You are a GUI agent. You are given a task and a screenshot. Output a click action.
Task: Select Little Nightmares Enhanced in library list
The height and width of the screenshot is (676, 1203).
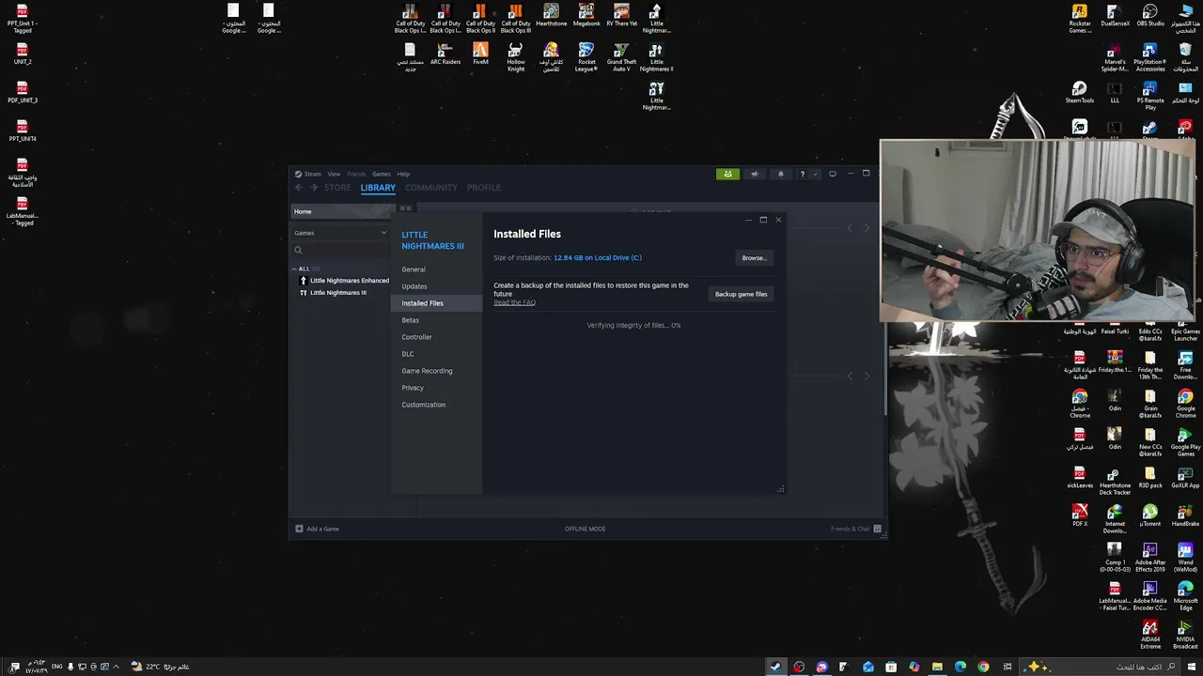tap(343, 281)
